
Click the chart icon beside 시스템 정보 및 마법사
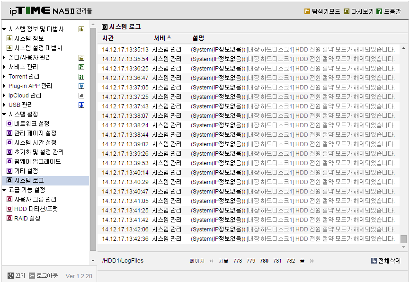[81, 29]
